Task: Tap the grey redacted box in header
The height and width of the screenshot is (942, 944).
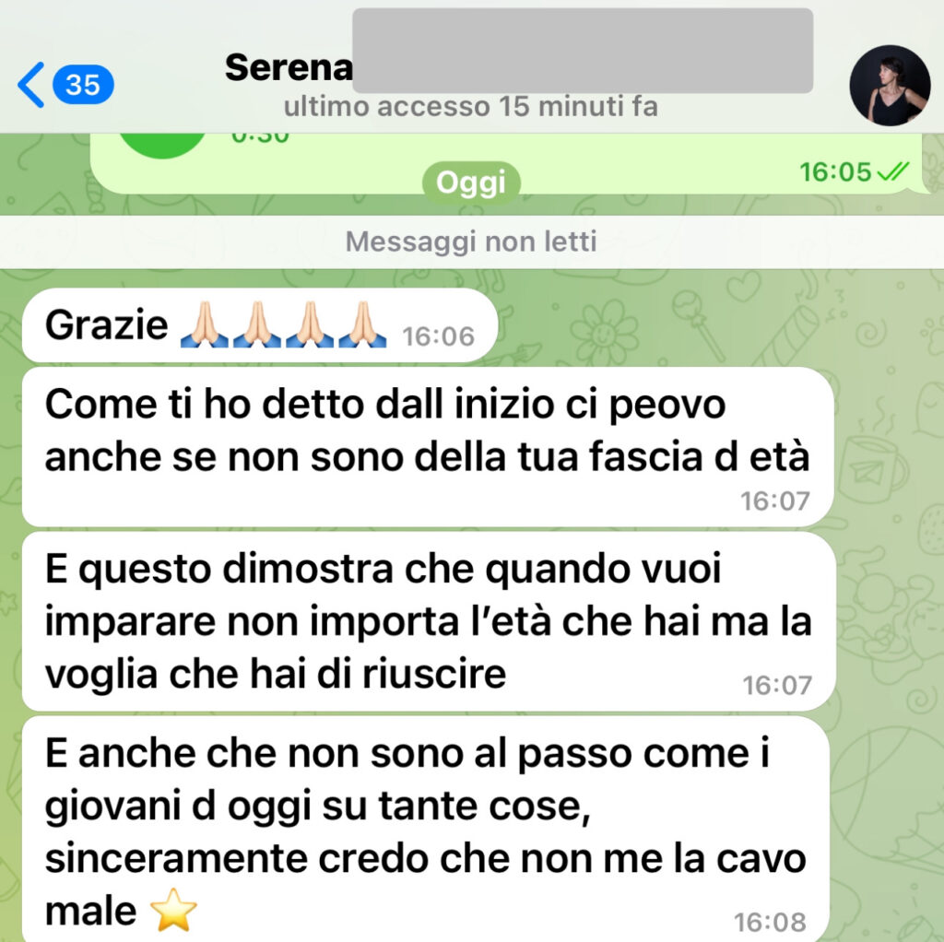Action: point(583,51)
